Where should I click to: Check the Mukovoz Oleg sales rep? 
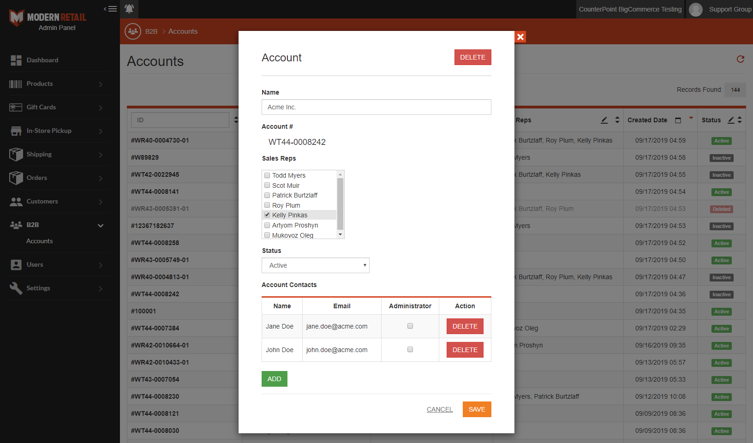click(267, 235)
